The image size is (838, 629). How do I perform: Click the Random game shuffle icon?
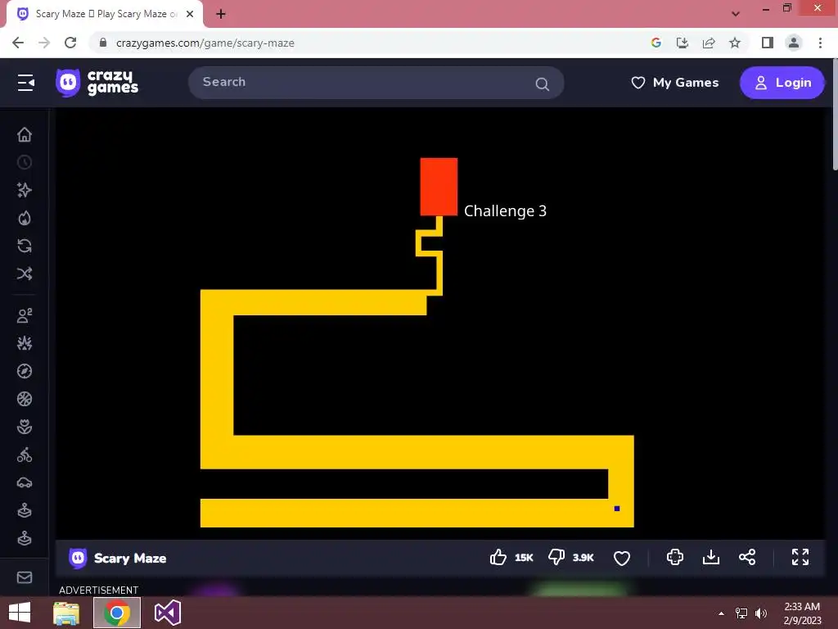(x=25, y=274)
